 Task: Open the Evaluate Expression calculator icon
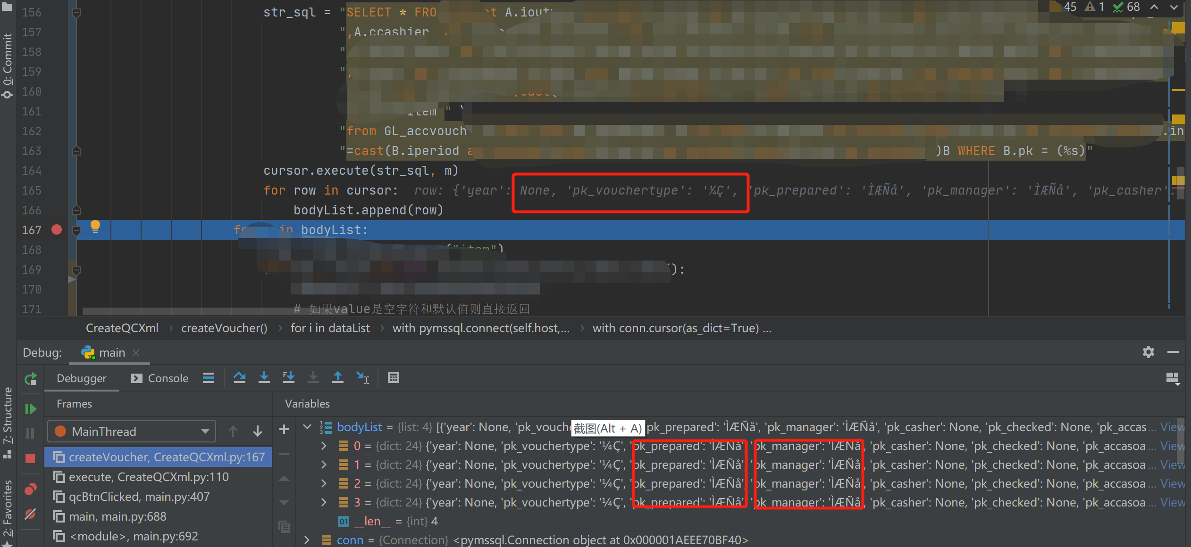(x=394, y=377)
